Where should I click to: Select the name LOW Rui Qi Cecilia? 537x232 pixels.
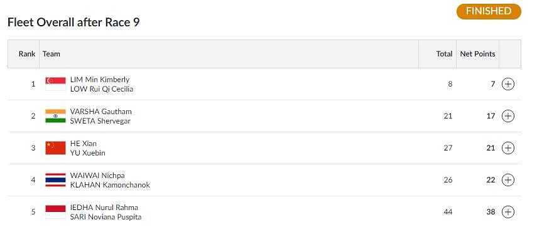[x=102, y=89]
